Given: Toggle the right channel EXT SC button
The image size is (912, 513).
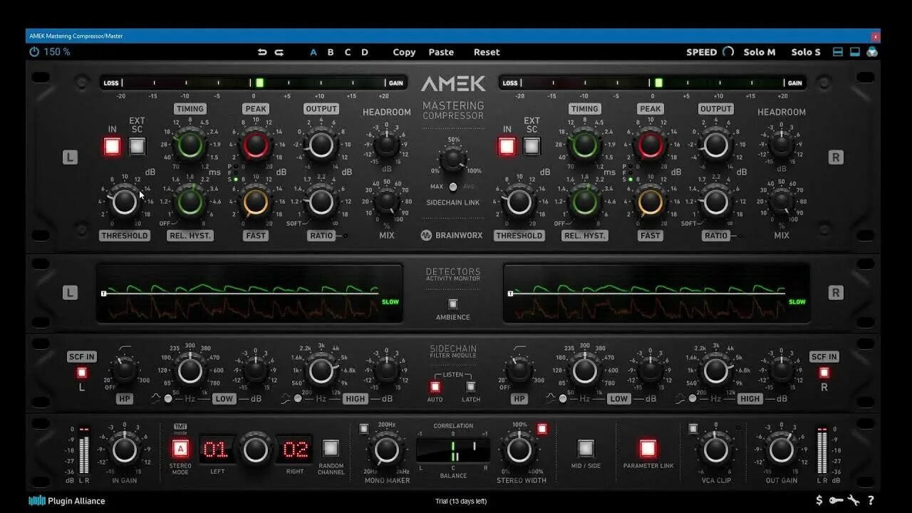Looking at the screenshot, I should (532, 146).
